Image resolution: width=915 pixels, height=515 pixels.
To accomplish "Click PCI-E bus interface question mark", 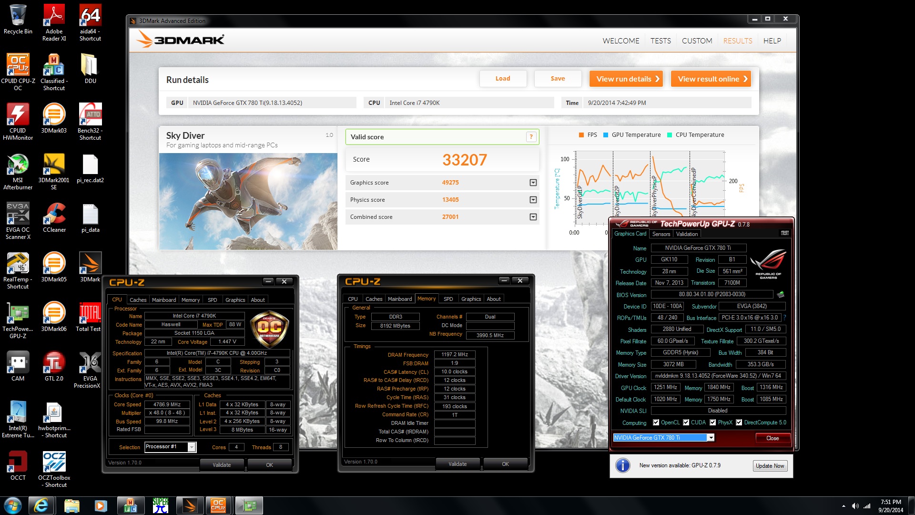I will (x=784, y=318).
